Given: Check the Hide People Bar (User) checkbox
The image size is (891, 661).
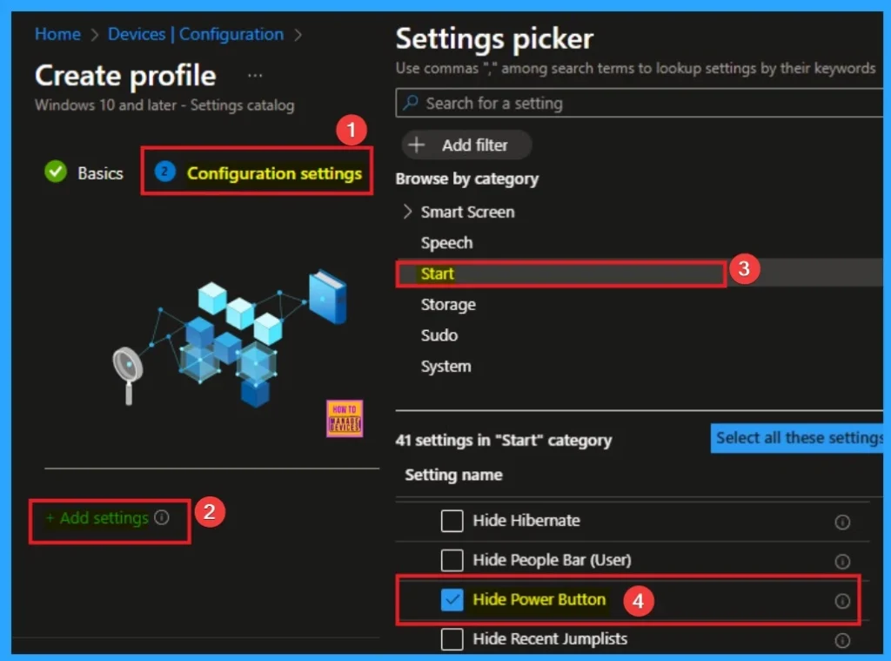Looking at the screenshot, I should pyautogui.click(x=452, y=560).
